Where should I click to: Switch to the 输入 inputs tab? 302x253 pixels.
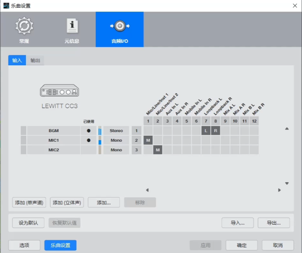[17, 60]
